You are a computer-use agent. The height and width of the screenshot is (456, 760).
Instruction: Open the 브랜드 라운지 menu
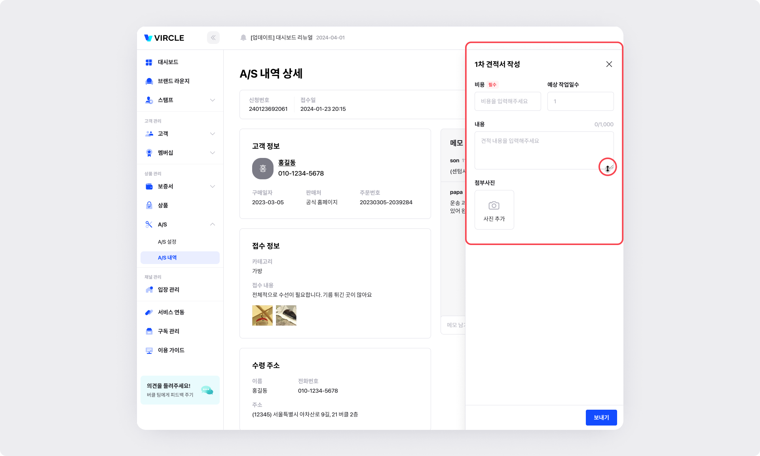coord(173,81)
